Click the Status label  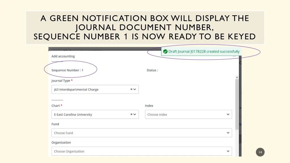pyautogui.click(x=152, y=70)
